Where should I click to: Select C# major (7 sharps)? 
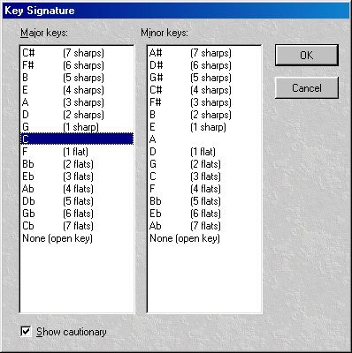[77, 53]
